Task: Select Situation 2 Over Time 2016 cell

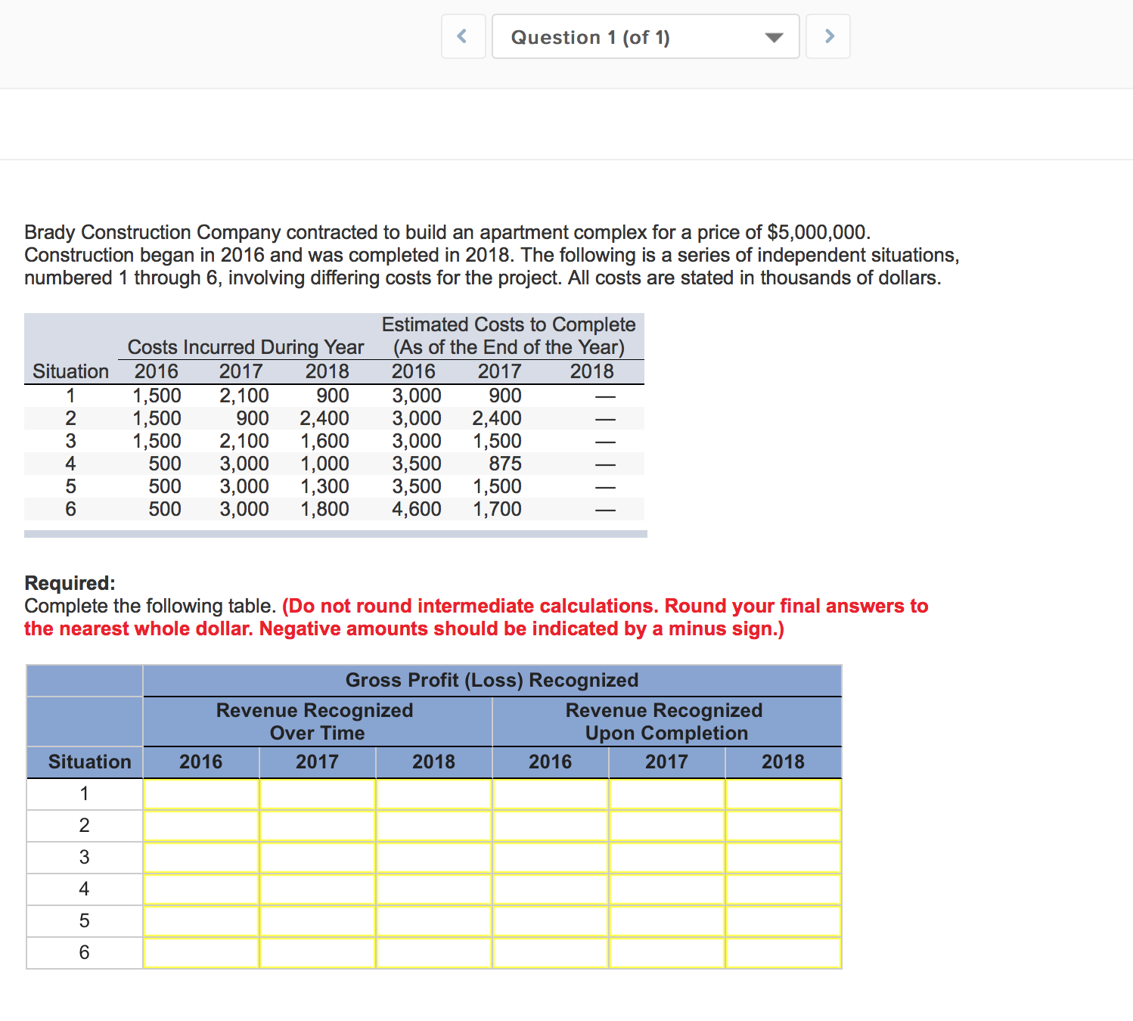Action: click(201, 826)
